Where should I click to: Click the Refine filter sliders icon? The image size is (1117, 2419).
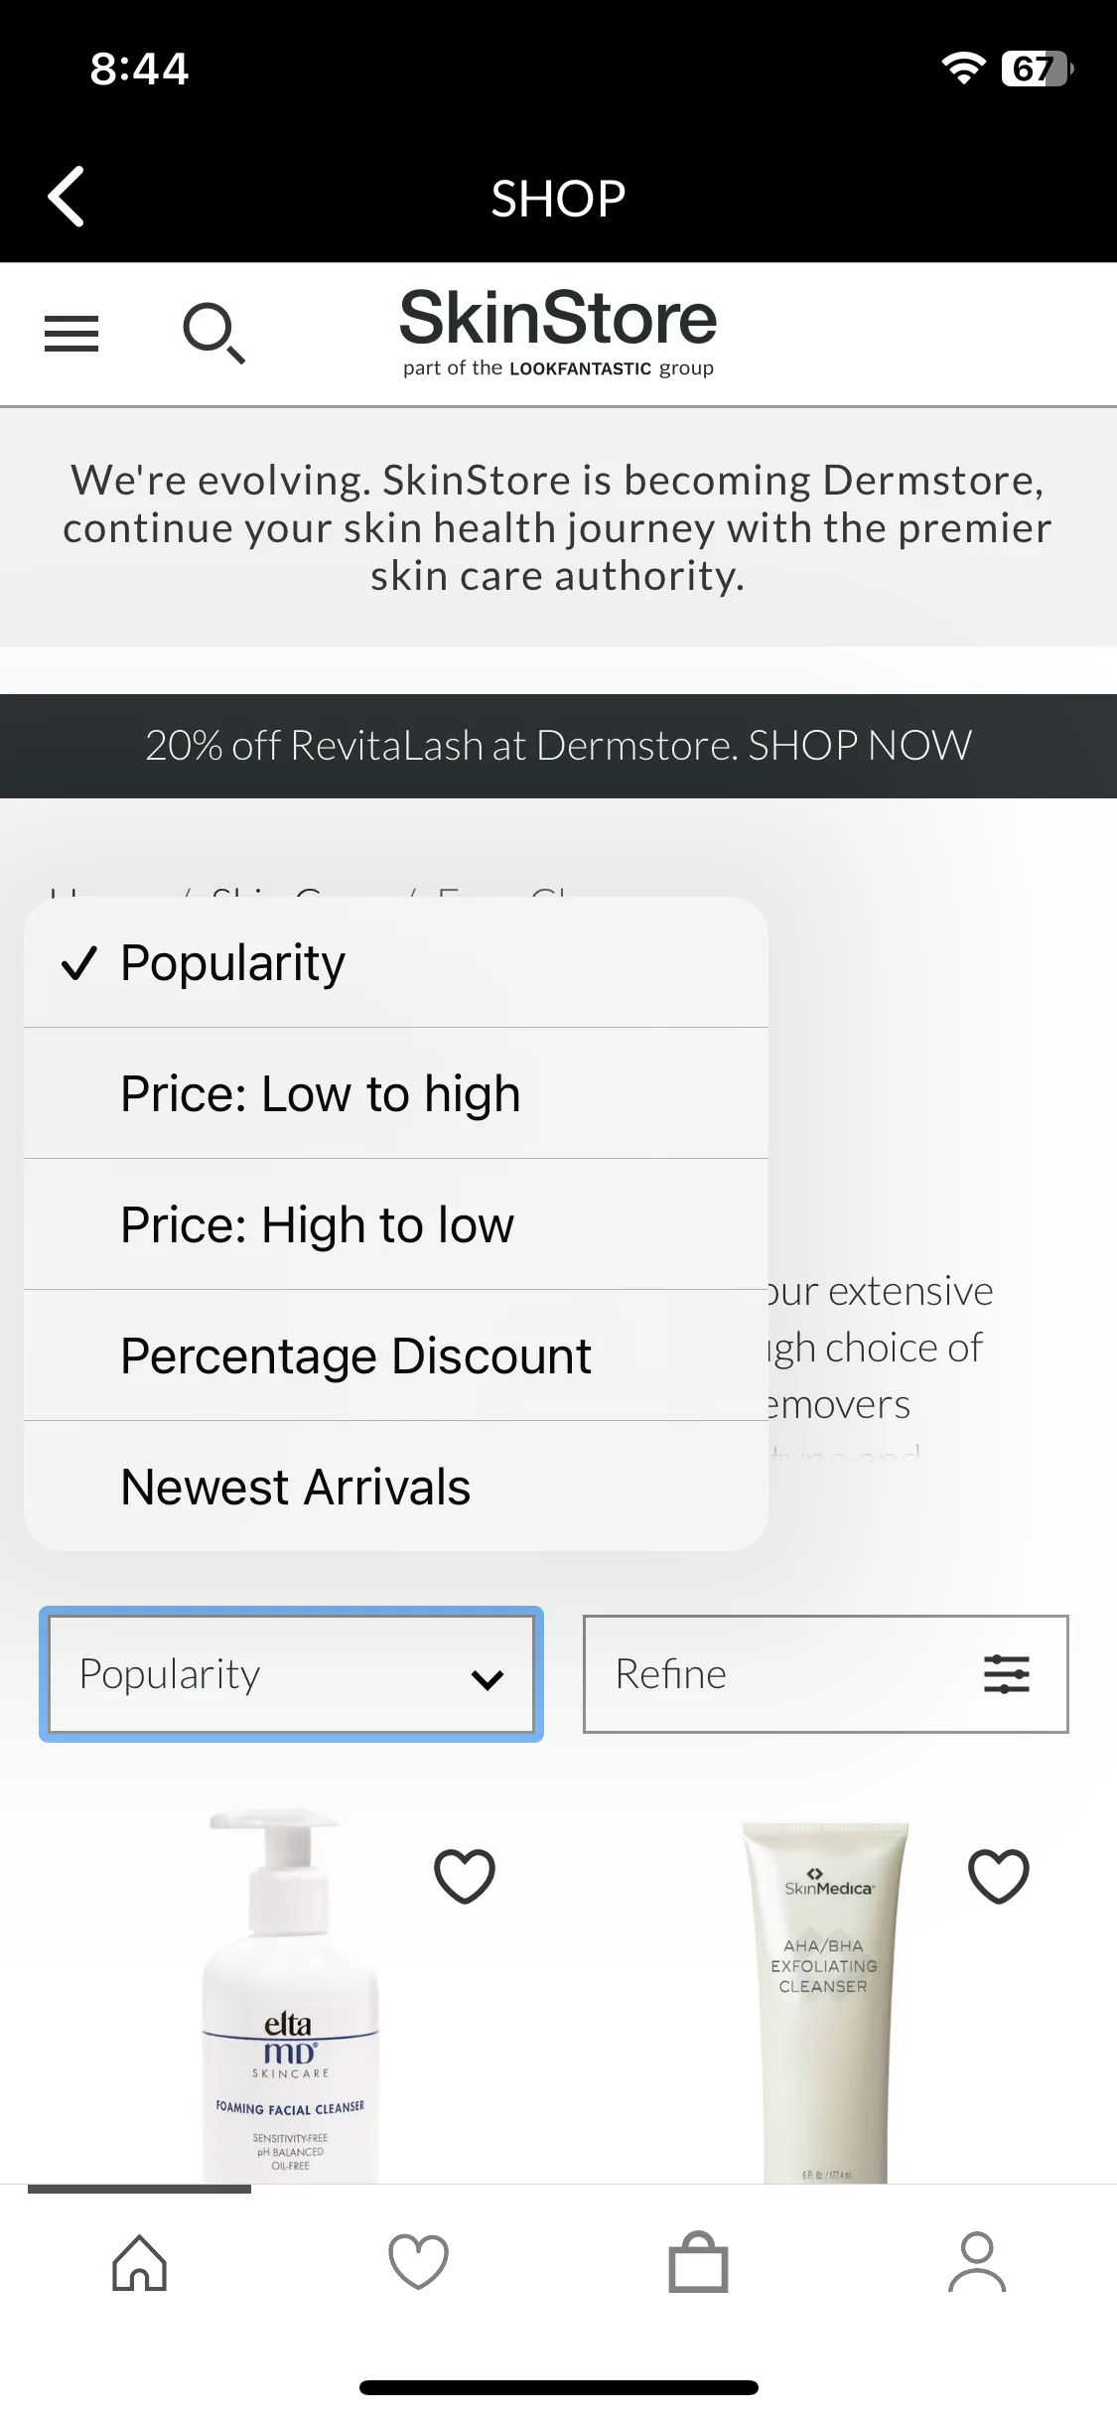[1007, 1674]
